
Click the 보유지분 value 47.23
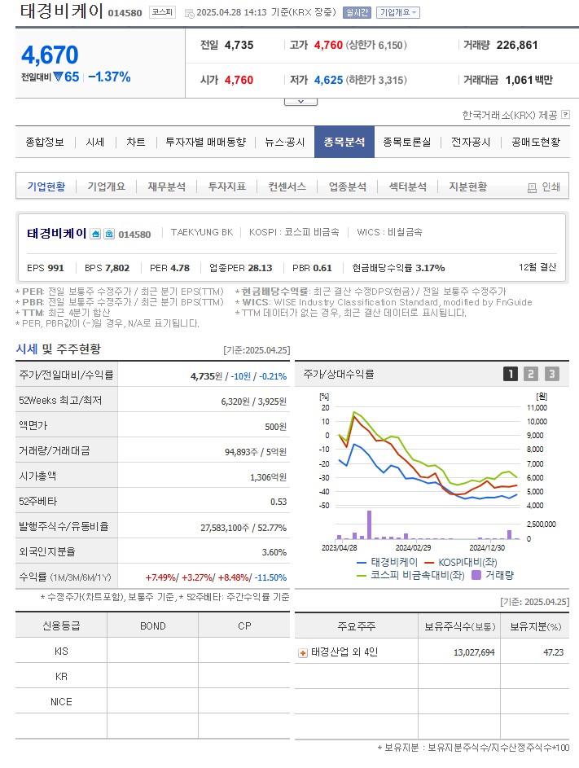coord(553,652)
